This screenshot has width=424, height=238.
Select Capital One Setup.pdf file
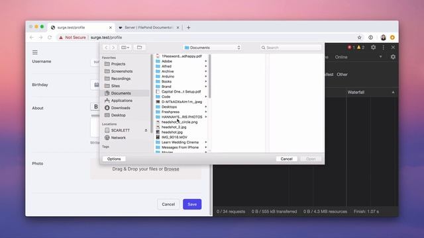[181, 92]
